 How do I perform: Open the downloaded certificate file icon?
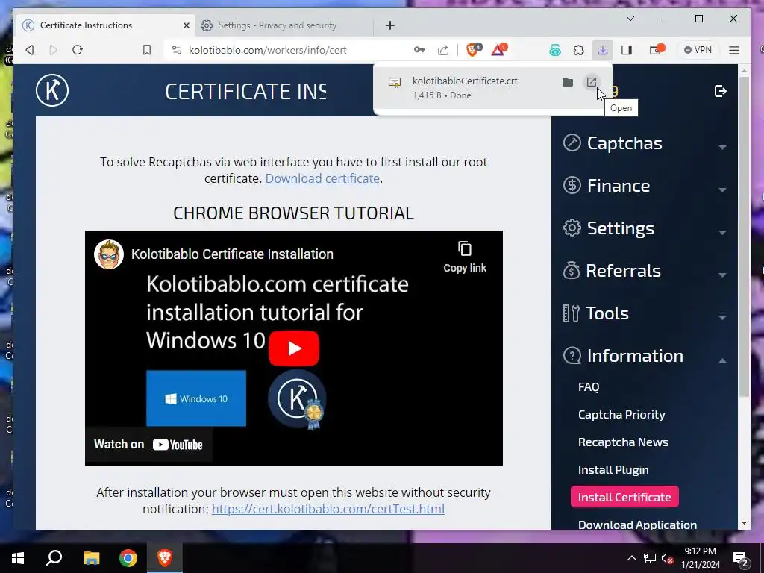click(x=591, y=82)
